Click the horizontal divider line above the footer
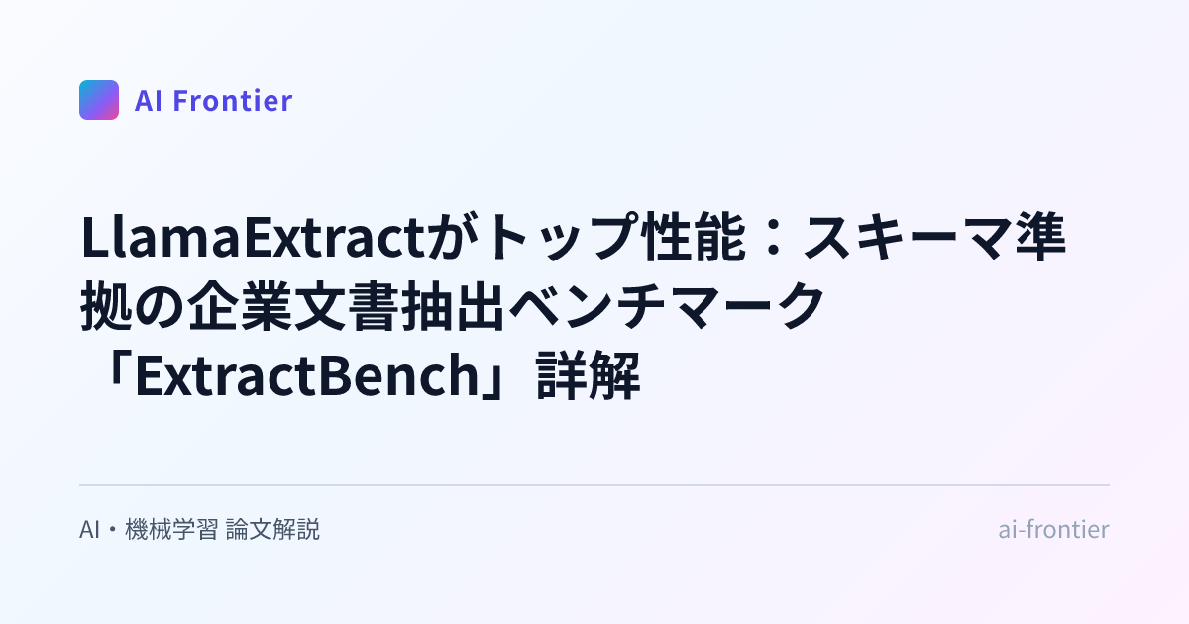The height and width of the screenshot is (624, 1189). (x=594, y=485)
